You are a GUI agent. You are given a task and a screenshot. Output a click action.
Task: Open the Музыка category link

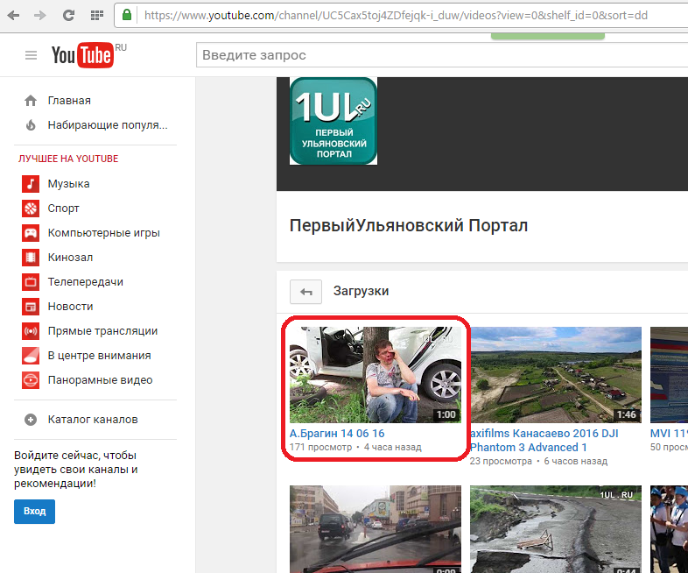tap(68, 184)
